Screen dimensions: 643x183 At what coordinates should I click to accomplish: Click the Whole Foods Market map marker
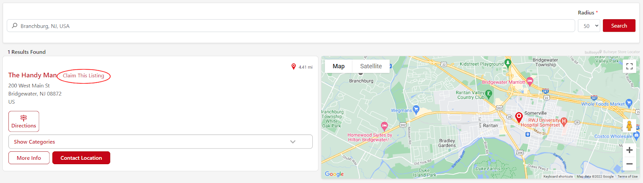pyautogui.click(x=629, y=103)
